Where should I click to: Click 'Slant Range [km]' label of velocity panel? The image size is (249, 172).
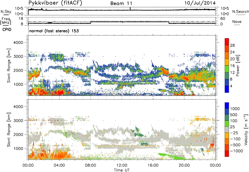pos(9,129)
